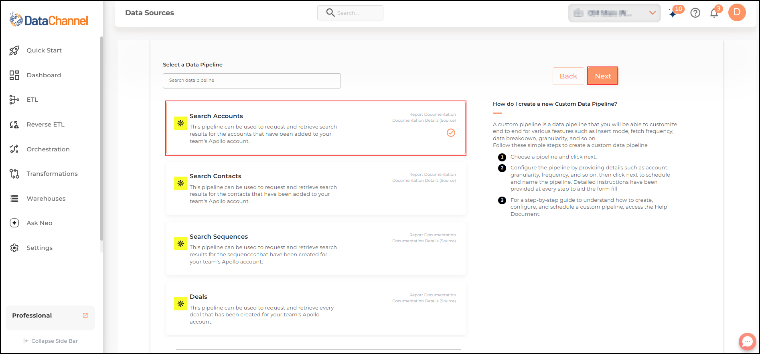Click the Reverse ETL icon

pyautogui.click(x=14, y=125)
